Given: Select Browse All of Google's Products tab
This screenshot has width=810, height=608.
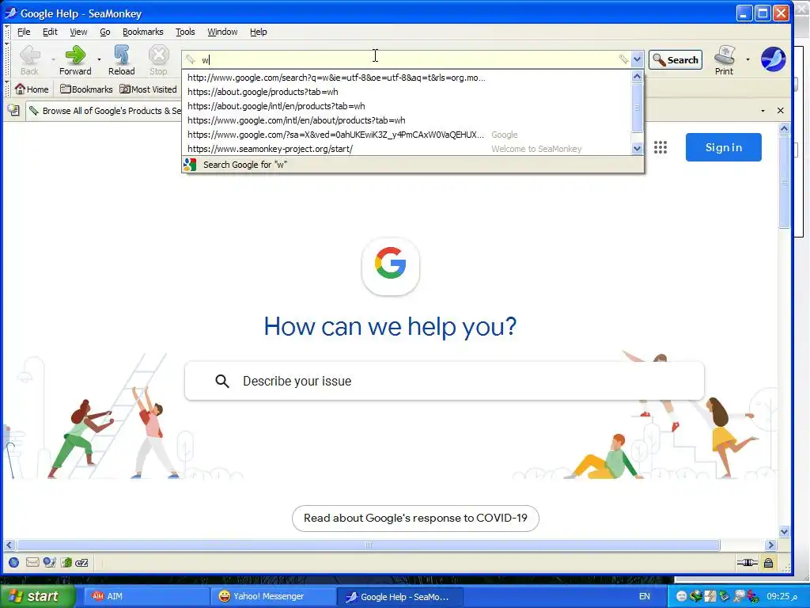Looking at the screenshot, I should point(104,111).
